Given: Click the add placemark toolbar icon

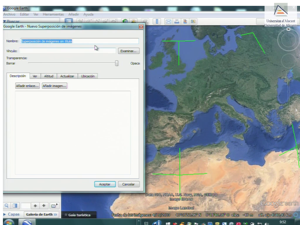Looking at the screenshot, I should click(80, 21).
